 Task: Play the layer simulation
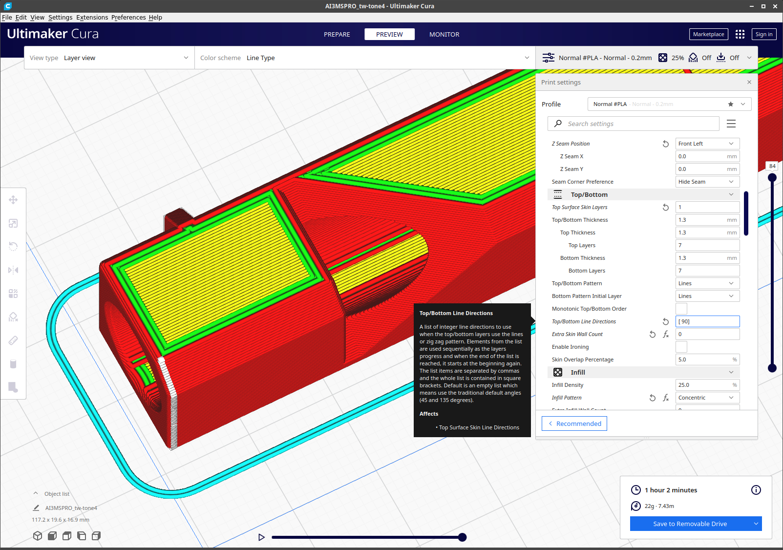(x=261, y=537)
